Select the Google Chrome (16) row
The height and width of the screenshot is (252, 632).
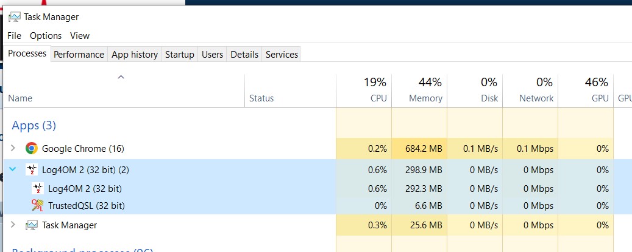pos(318,149)
